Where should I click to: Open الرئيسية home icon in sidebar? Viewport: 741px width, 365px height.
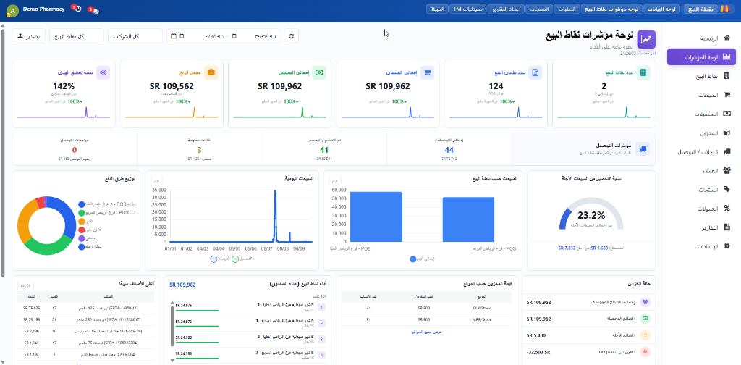coord(727,38)
